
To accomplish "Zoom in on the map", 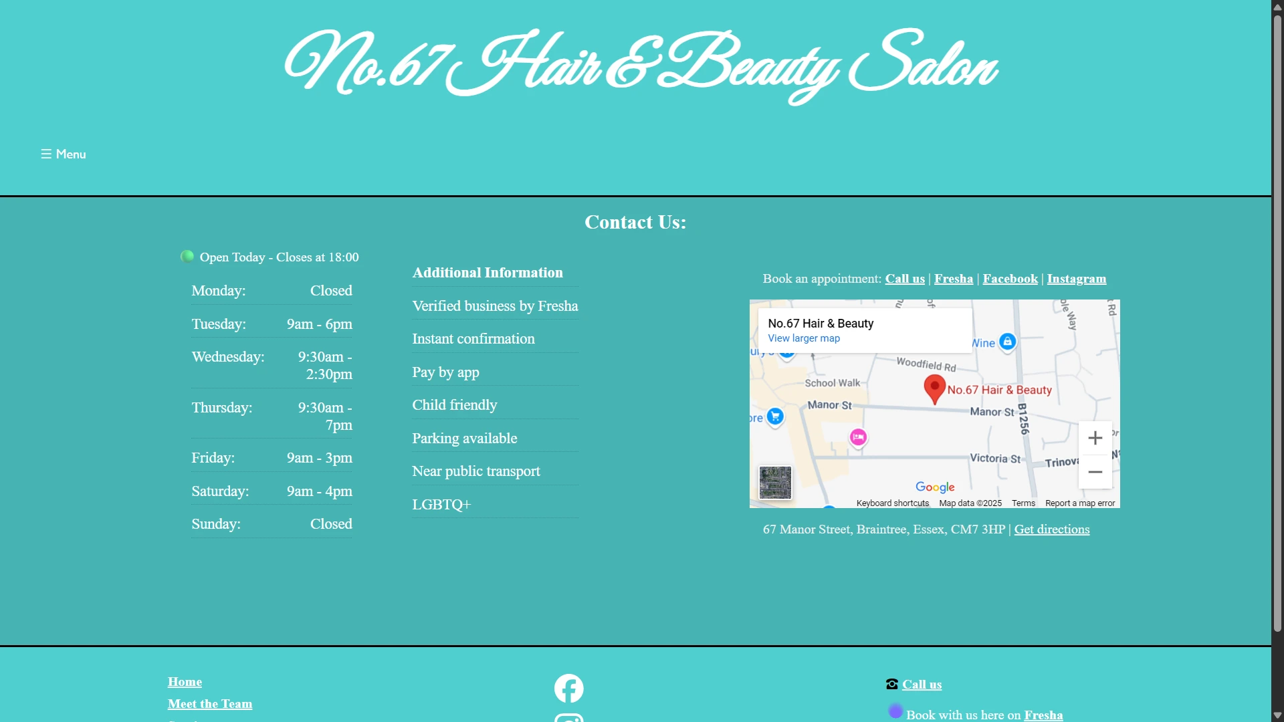I will [x=1095, y=438].
